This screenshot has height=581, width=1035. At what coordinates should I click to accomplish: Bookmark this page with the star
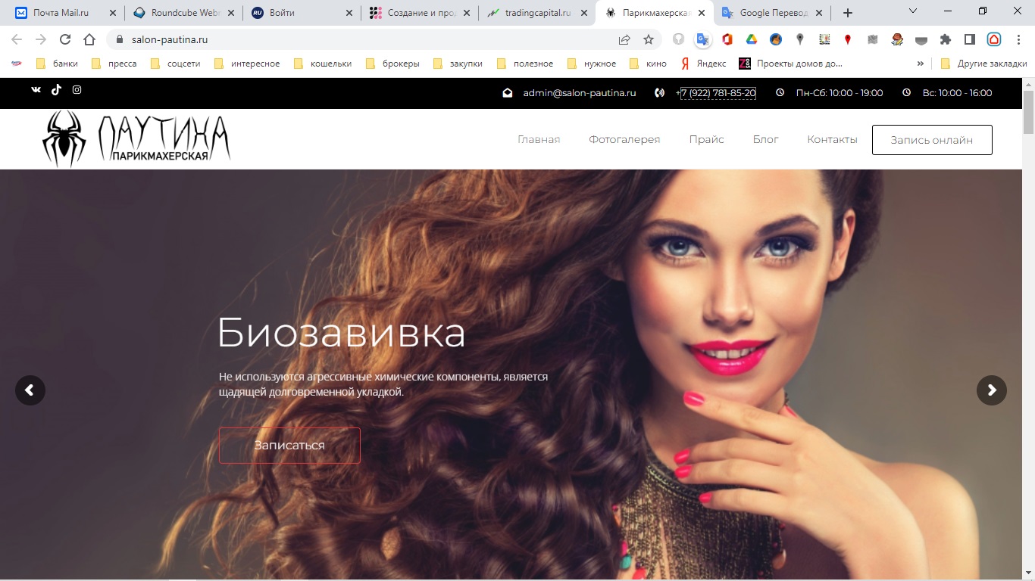click(649, 39)
